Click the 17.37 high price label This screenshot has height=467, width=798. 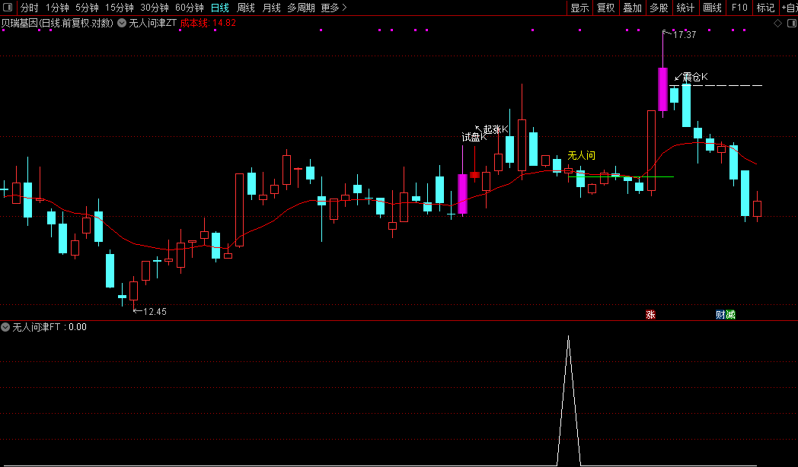pos(685,34)
